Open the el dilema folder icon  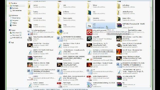click(59, 12)
